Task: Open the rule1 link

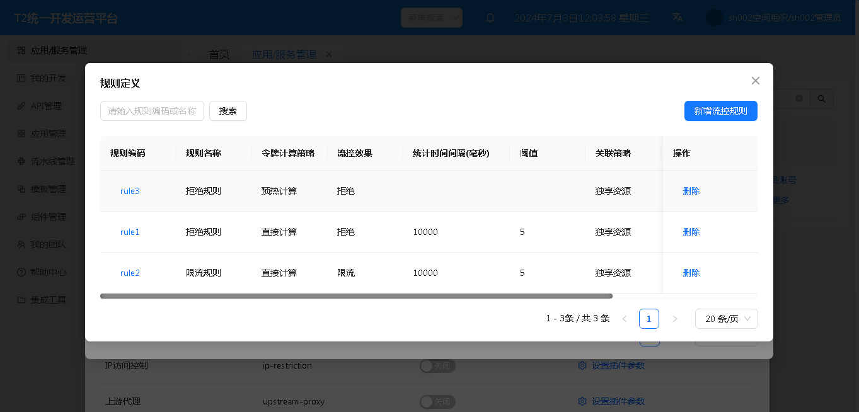Action: pyautogui.click(x=130, y=232)
